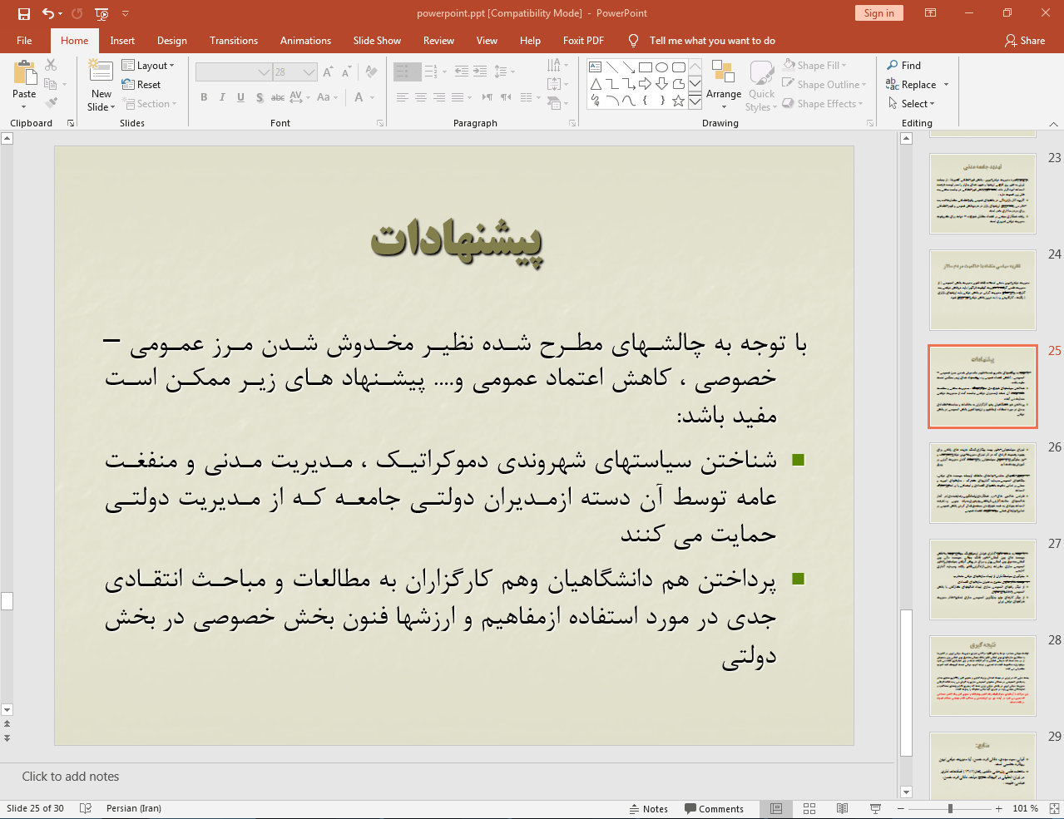This screenshot has width=1064, height=819.
Task: Switch to the Design tab
Action: click(x=172, y=41)
